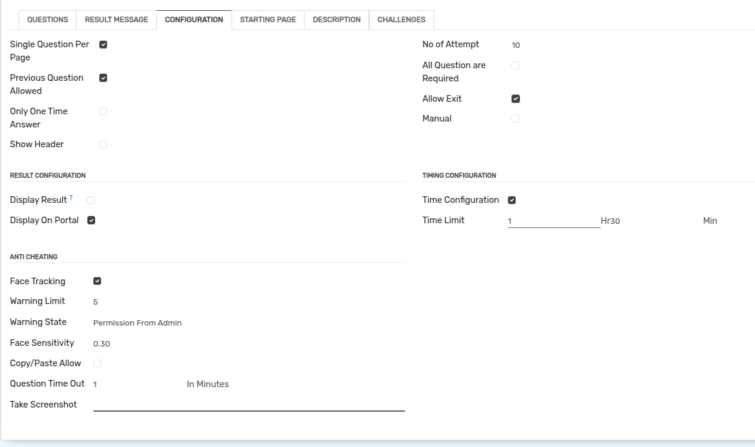
Task: Enable the Copy/Paste Allow checkbox
Action: point(97,363)
